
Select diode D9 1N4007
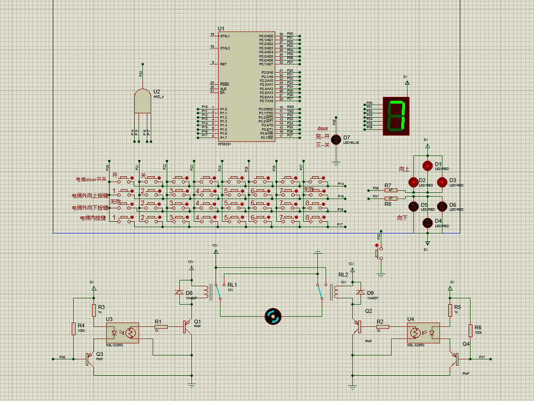[361, 292]
